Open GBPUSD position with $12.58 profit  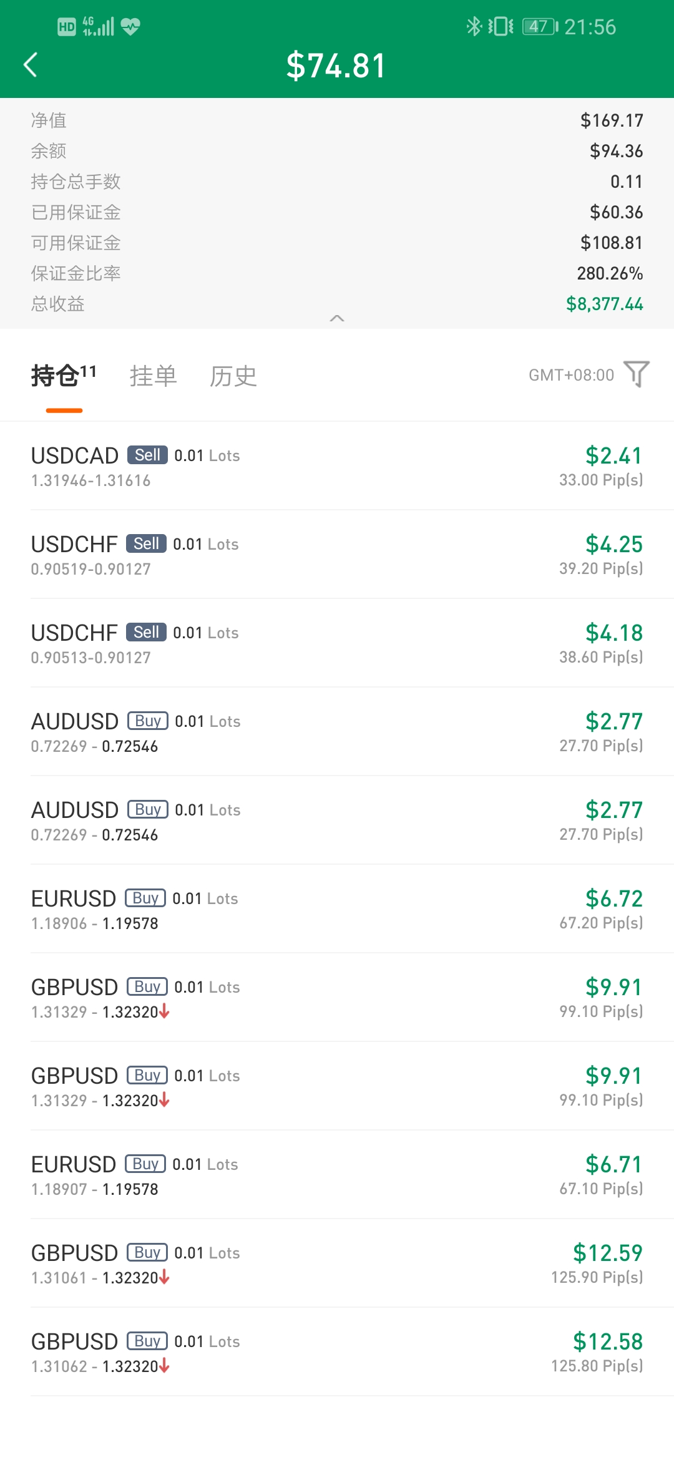point(337,1352)
